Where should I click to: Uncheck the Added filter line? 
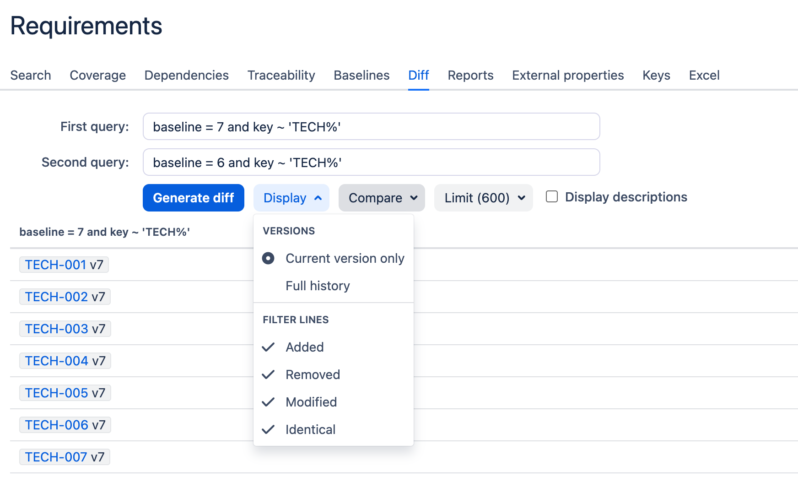click(x=304, y=347)
